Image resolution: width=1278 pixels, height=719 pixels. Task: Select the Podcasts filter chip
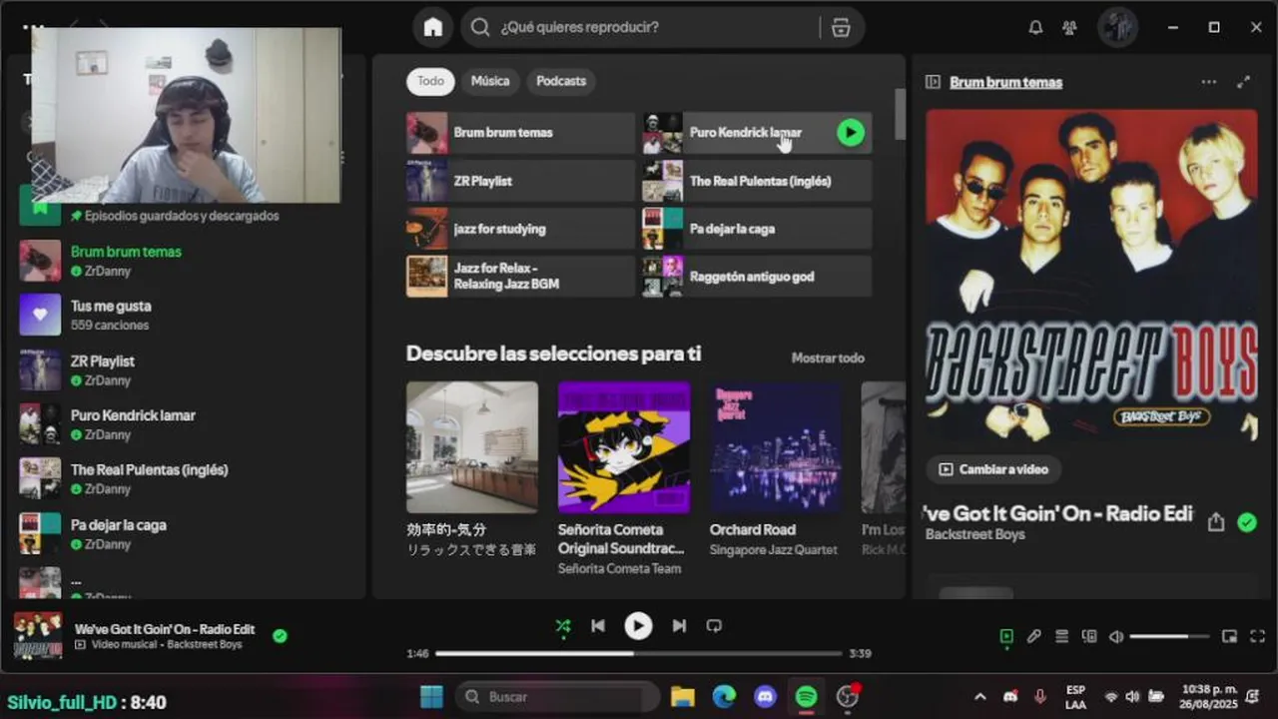coord(561,81)
